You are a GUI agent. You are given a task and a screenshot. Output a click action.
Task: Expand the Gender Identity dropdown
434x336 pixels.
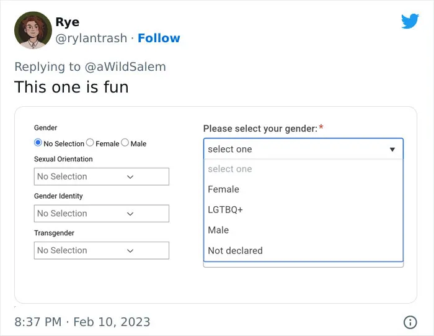(102, 214)
